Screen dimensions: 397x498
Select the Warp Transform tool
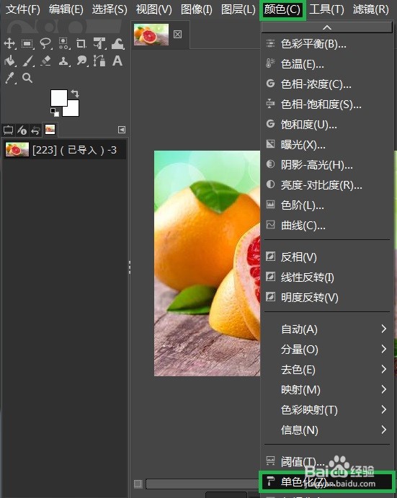[117, 43]
